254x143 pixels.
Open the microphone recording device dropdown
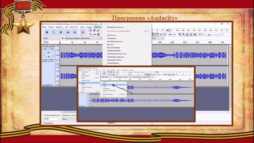(x=82, y=38)
